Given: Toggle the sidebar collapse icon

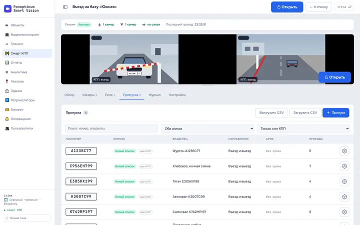Looking at the screenshot, I should (65, 7).
